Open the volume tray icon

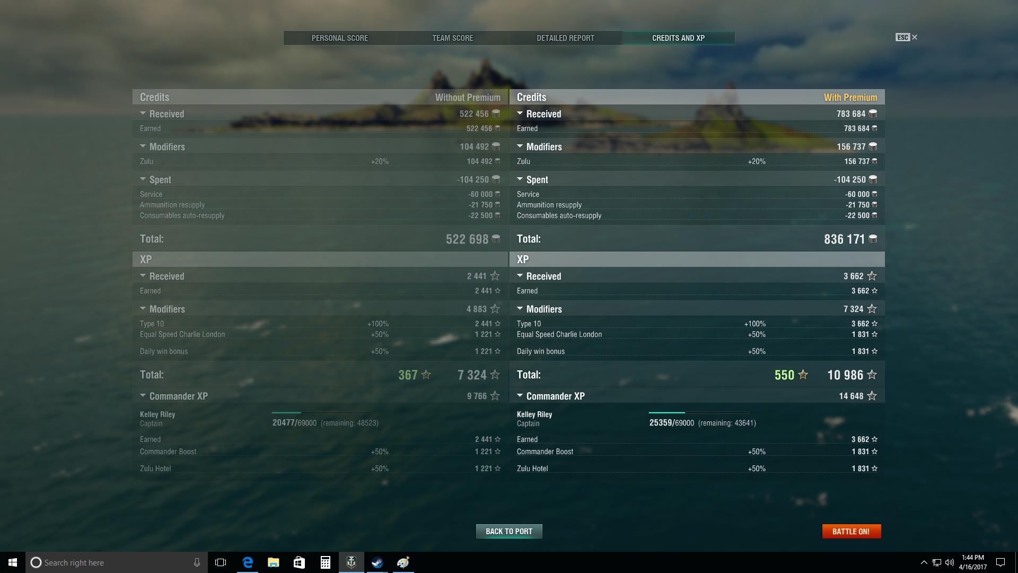[x=950, y=562]
